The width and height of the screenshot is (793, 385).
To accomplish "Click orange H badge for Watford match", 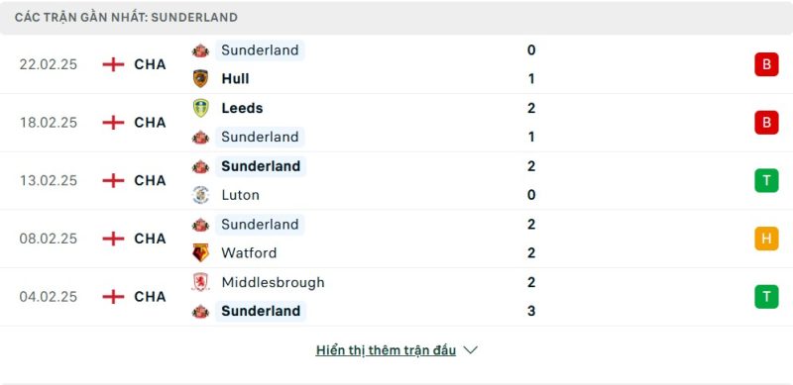I will (x=766, y=239).
